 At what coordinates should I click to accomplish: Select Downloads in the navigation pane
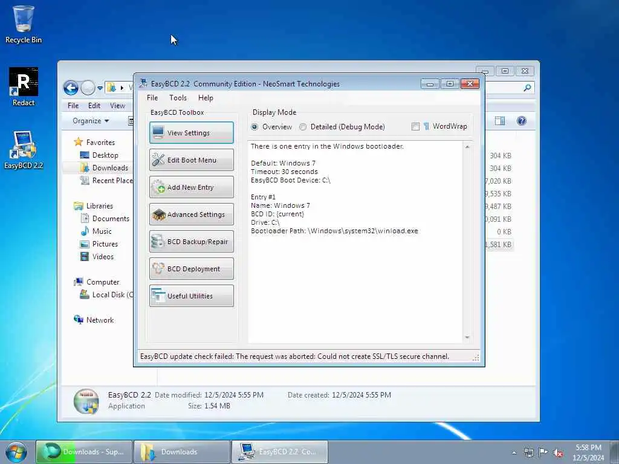(x=104, y=168)
